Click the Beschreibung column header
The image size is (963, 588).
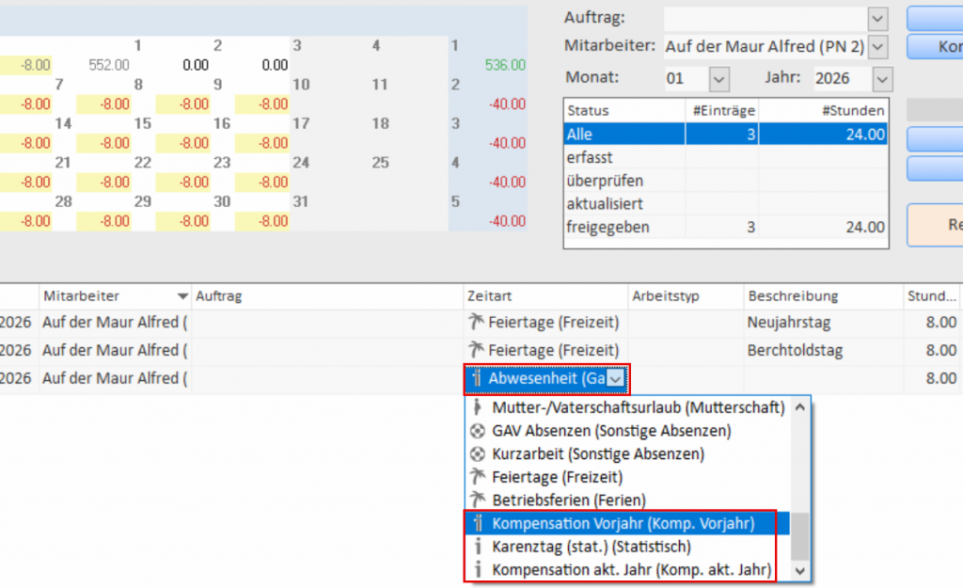821,295
